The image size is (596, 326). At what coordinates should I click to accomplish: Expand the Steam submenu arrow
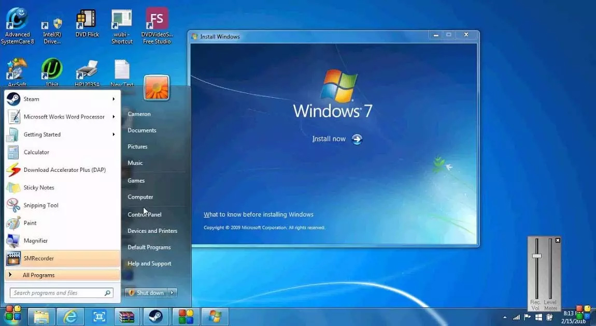pos(113,99)
